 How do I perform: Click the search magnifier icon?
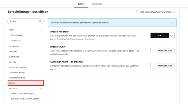click(40, 21)
